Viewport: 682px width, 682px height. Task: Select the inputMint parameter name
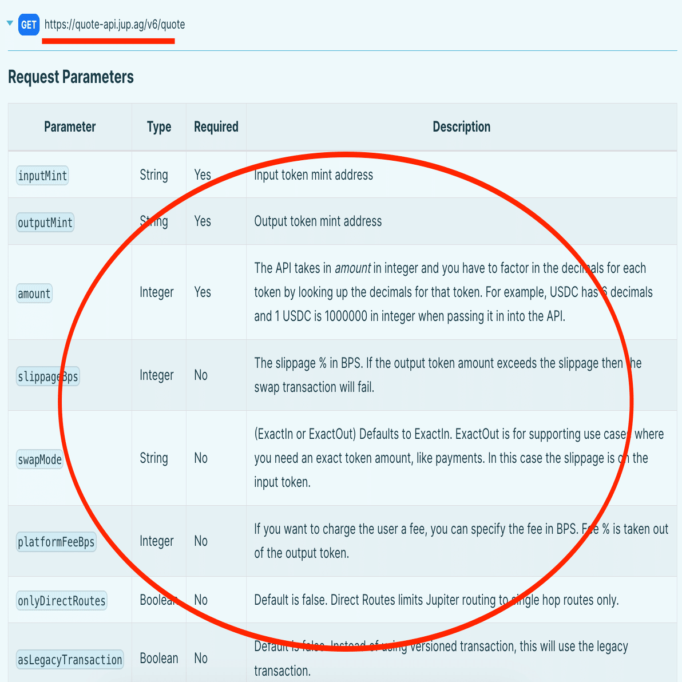point(42,176)
